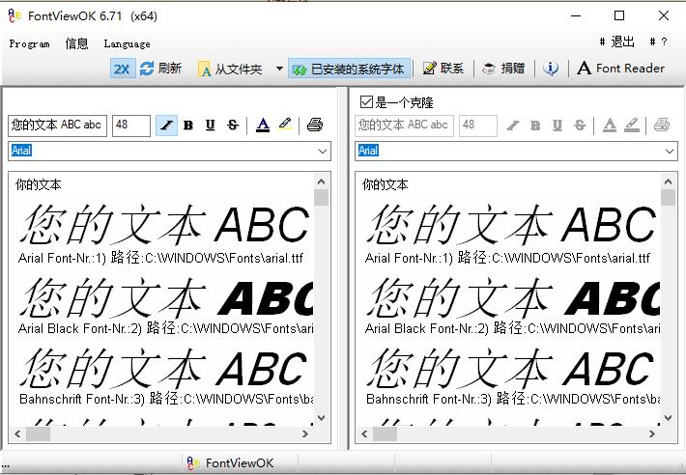The image size is (686, 475).
Task: Click the FontViewOK status bar label
Action: pos(240,463)
